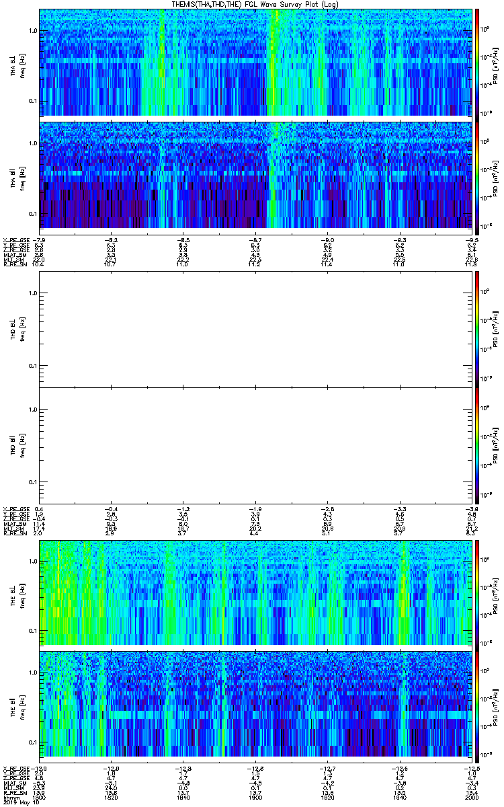Image resolution: width=504 pixels, height=807 pixels.
Task: Click the '1940' time tick label
Action: click(x=399, y=798)
